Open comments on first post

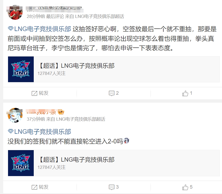(x=111, y=93)
